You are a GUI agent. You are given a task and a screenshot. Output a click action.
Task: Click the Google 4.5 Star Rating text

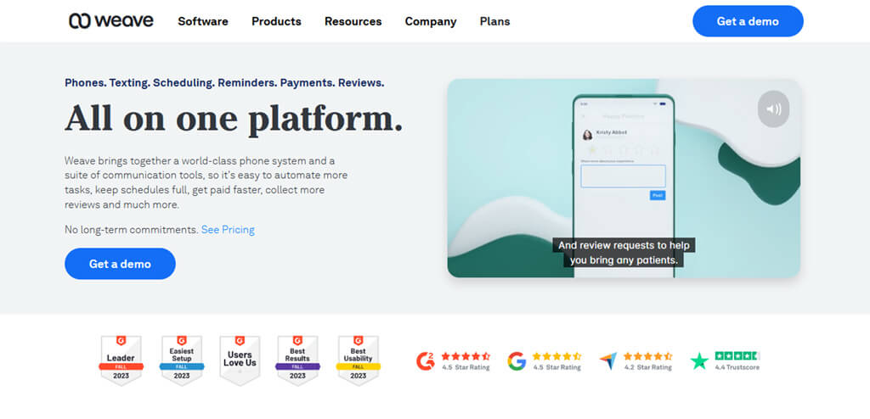point(557,367)
